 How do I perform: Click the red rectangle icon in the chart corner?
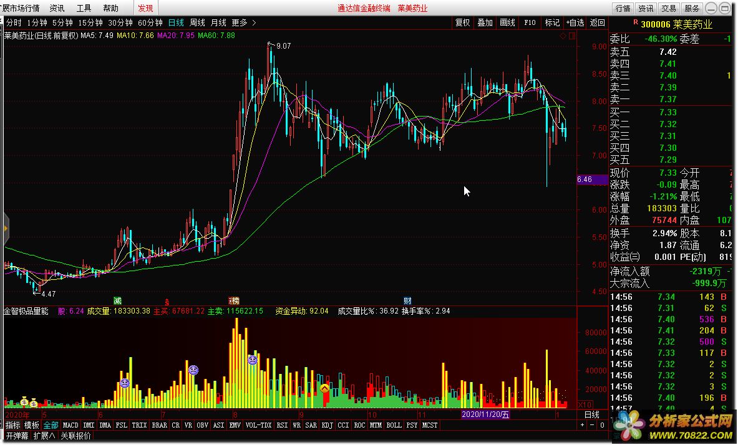point(572,36)
